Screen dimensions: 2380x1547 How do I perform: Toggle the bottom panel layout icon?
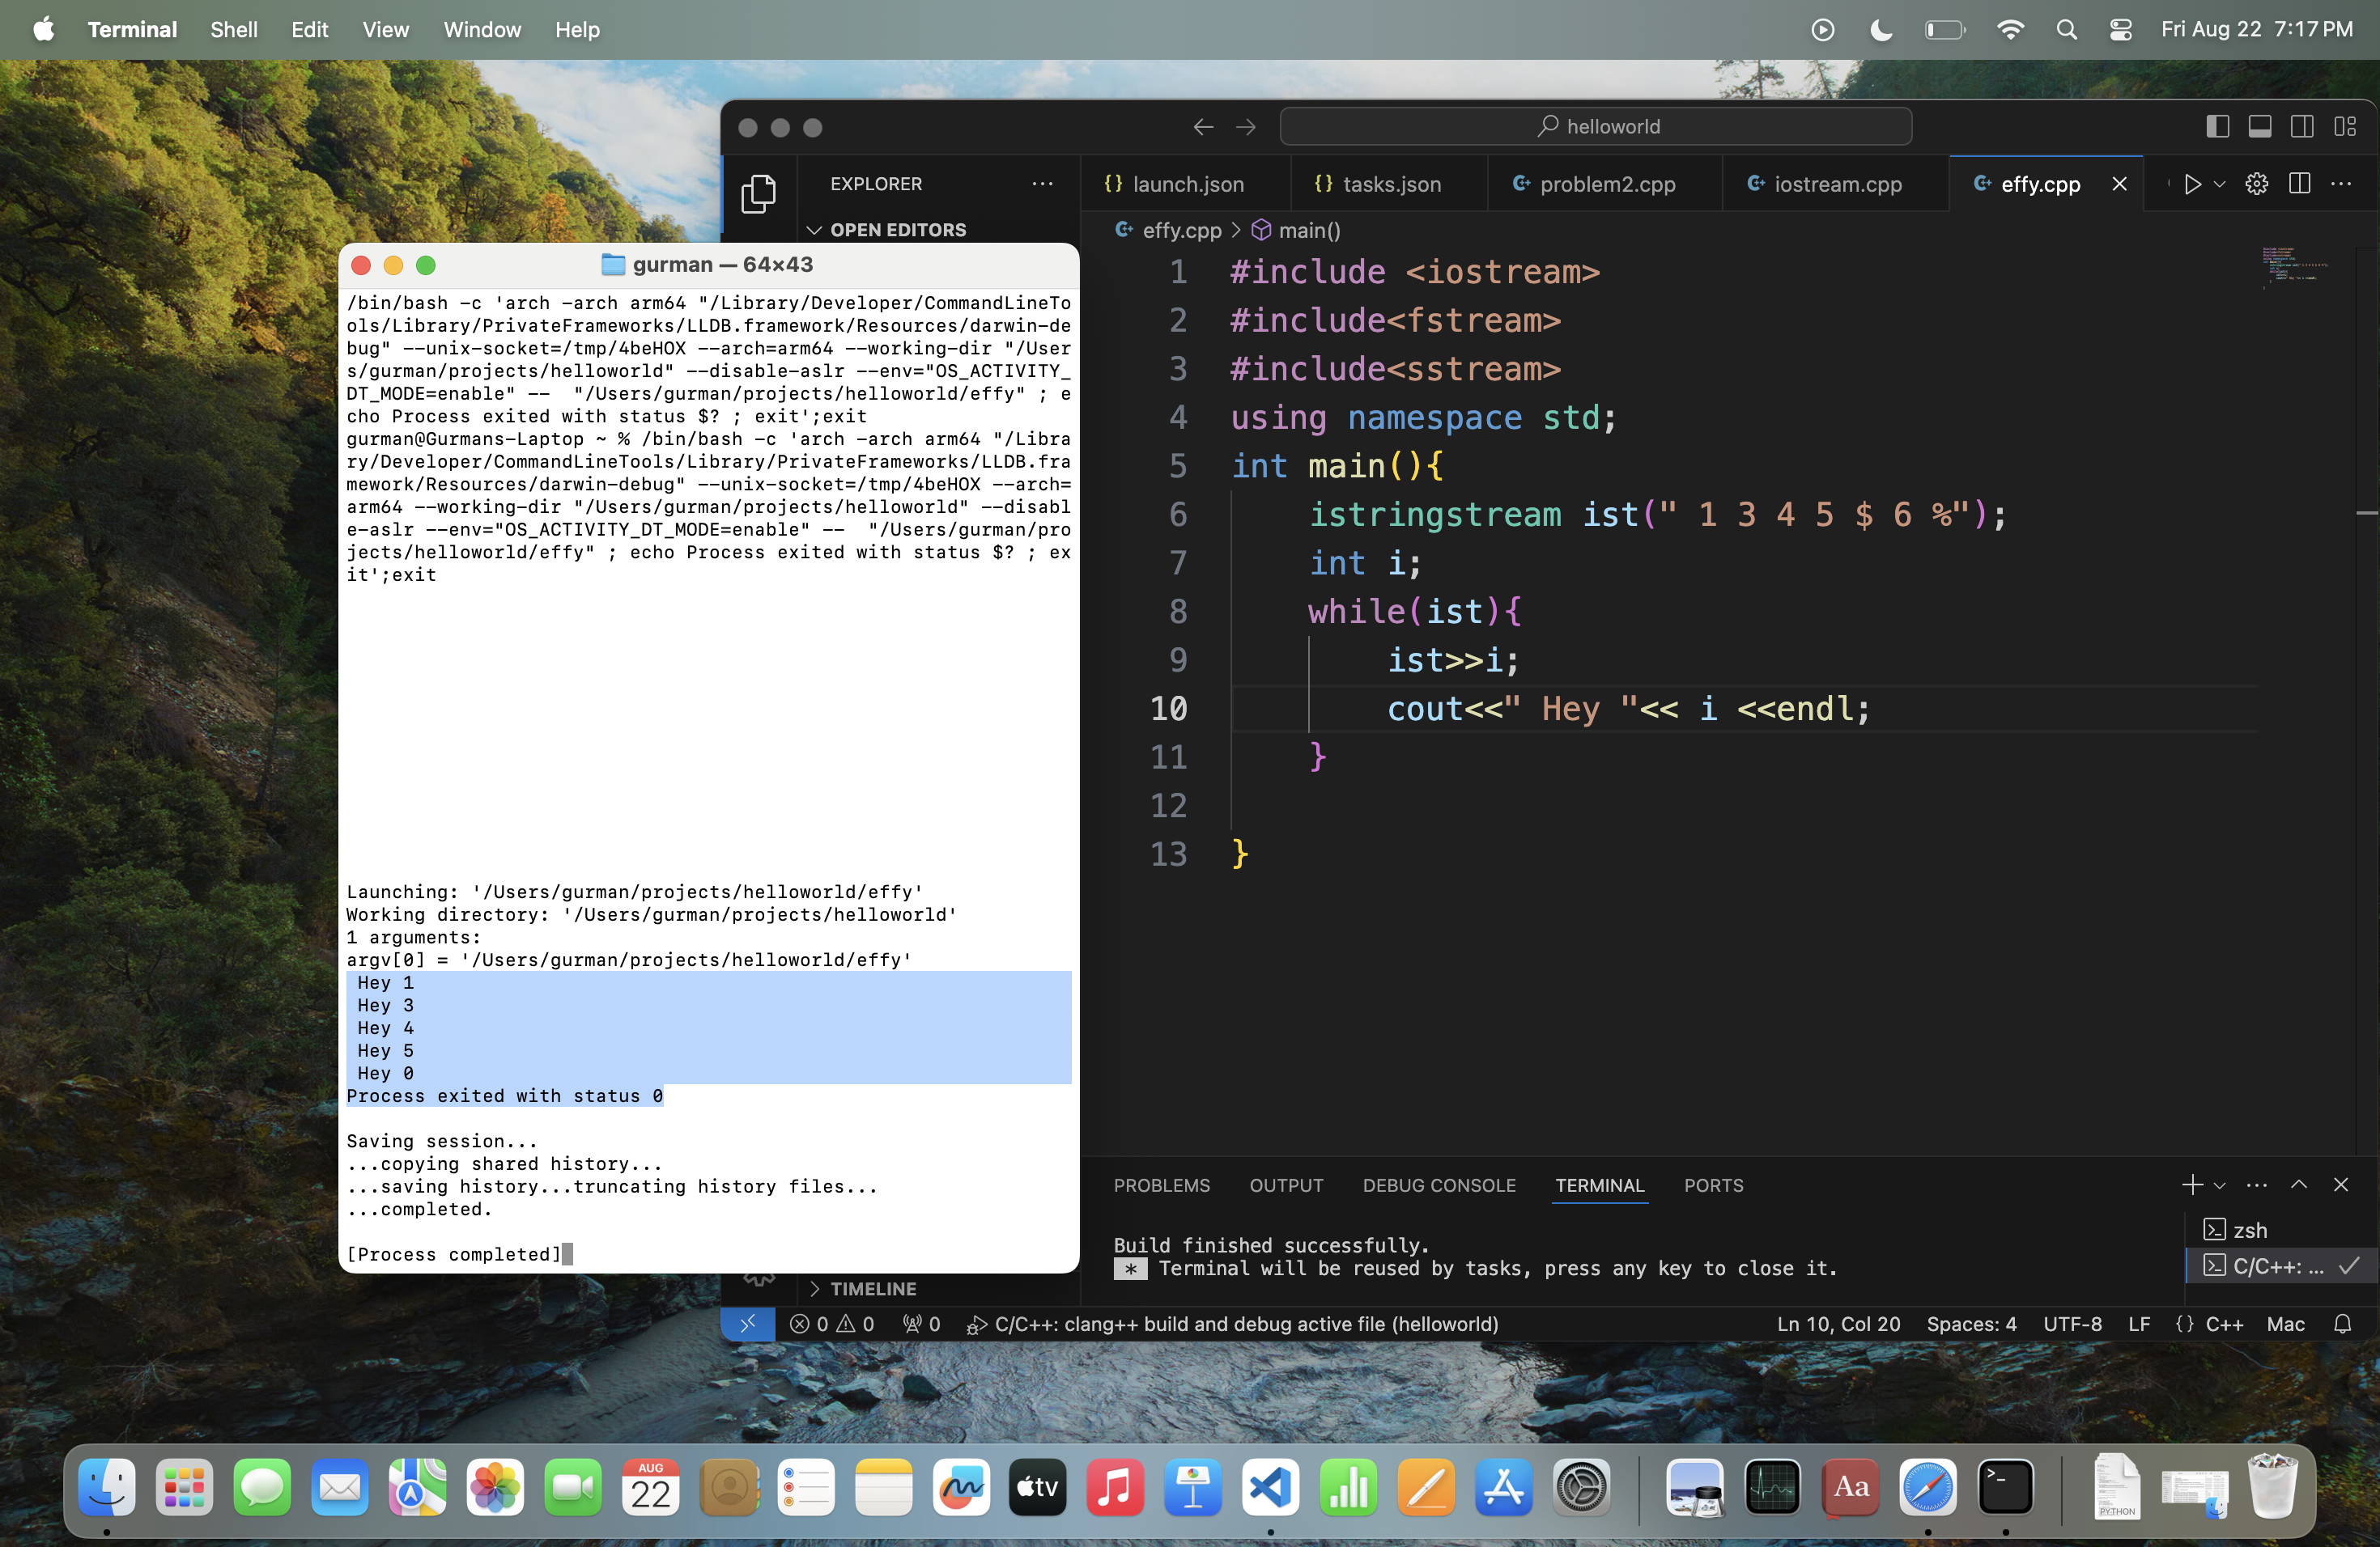(2260, 127)
